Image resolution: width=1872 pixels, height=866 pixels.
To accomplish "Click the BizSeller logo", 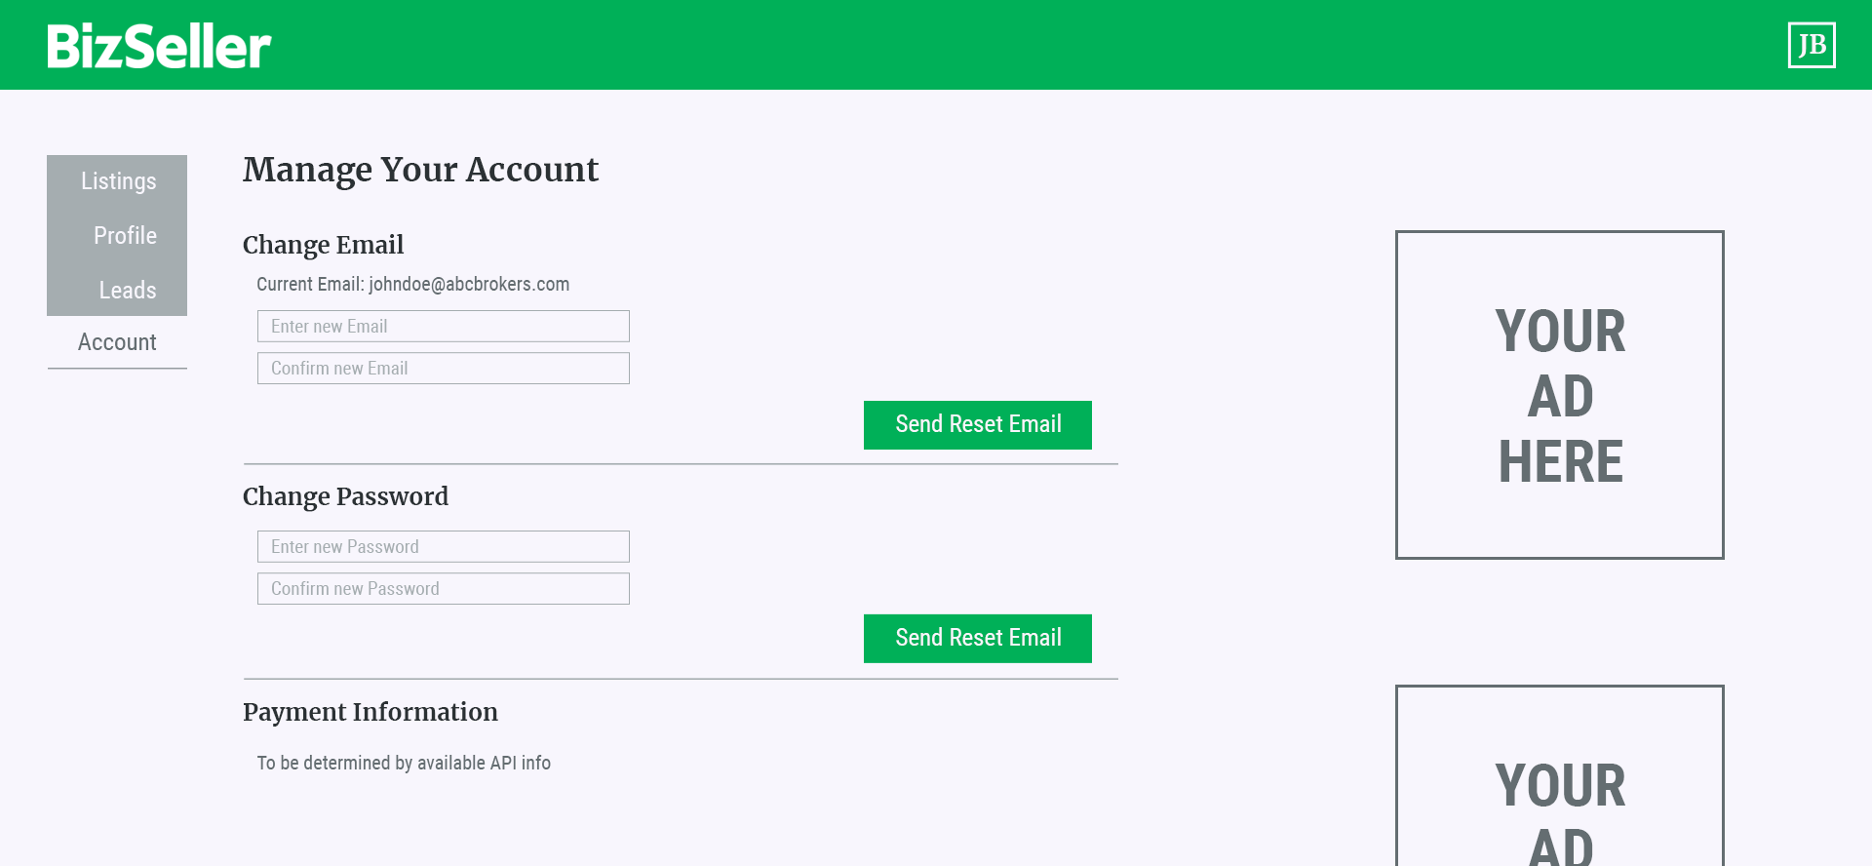I will tap(159, 46).
